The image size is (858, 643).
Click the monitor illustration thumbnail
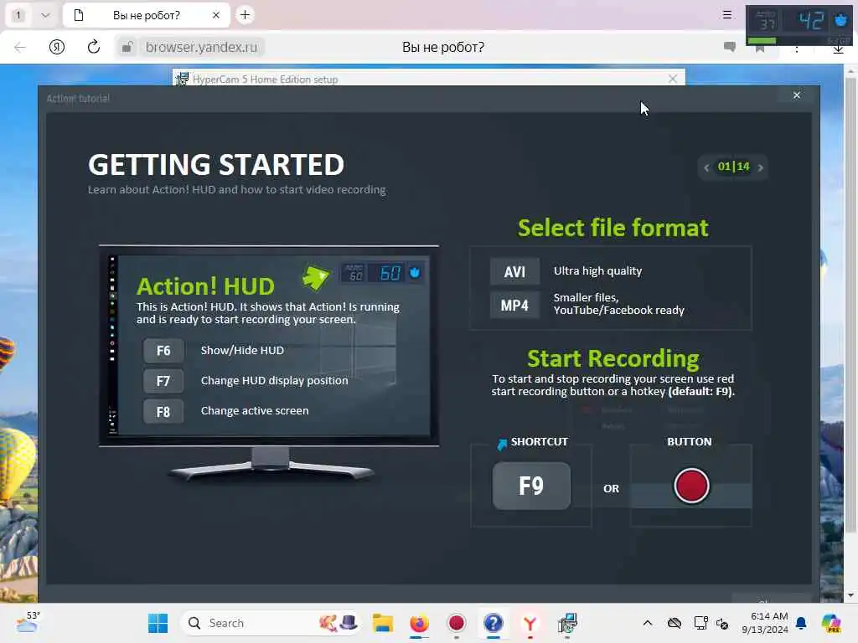coord(269,363)
